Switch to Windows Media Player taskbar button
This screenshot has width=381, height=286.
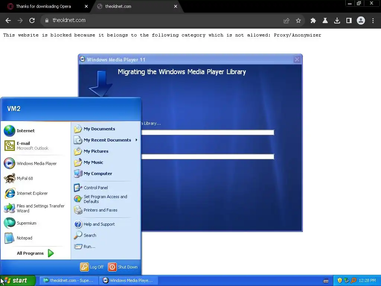click(129, 280)
